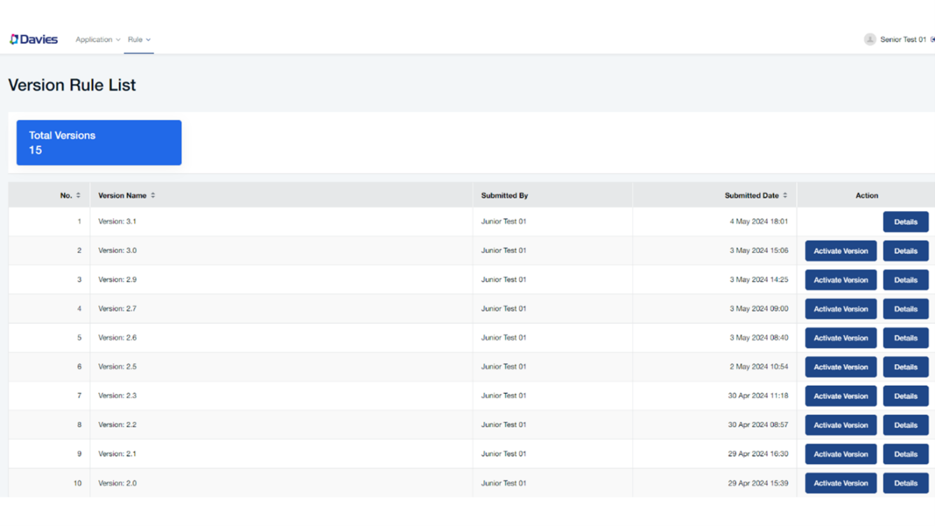This screenshot has width=935, height=526.
Task: Activate Version 2.9
Action: pyautogui.click(x=840, y=280)
